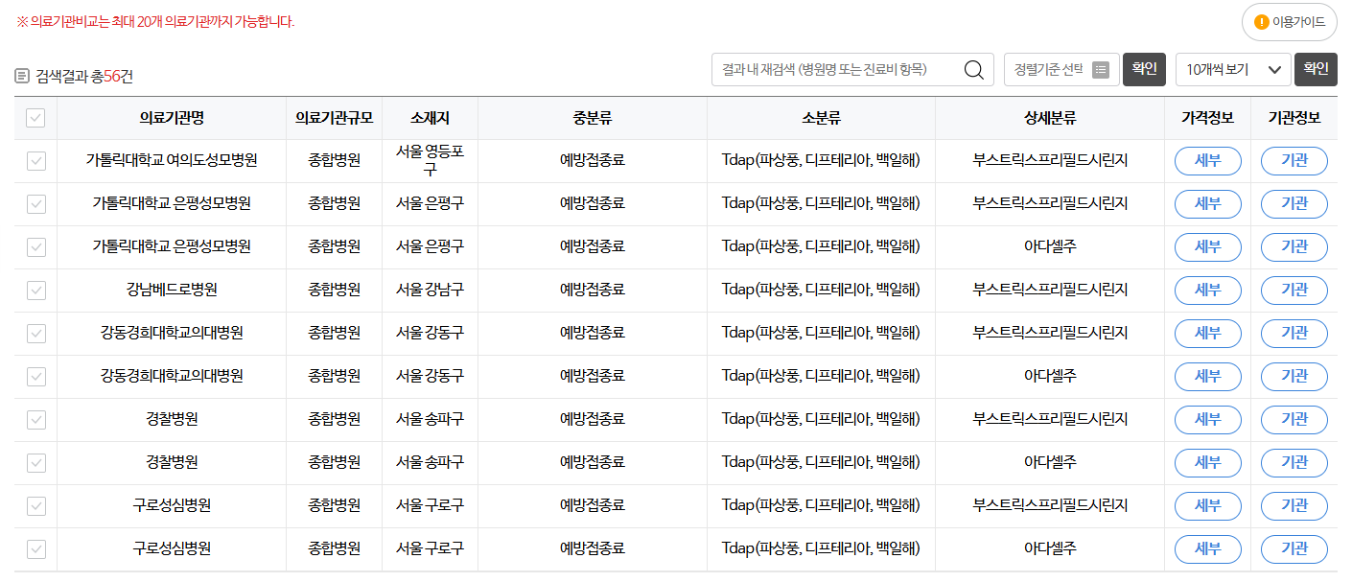The image size is (1352, 582).
Task: Click 기관 info button for 강남베드로병원
Action: pos(1294,291)
